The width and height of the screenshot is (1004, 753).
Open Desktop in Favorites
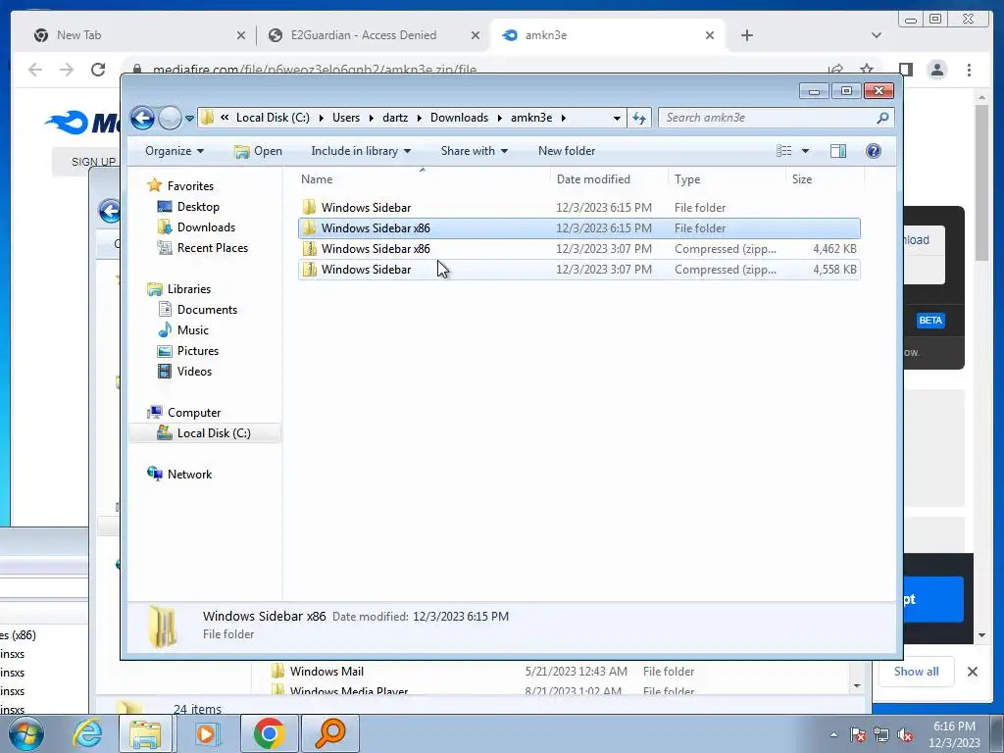tap(198, 207)
